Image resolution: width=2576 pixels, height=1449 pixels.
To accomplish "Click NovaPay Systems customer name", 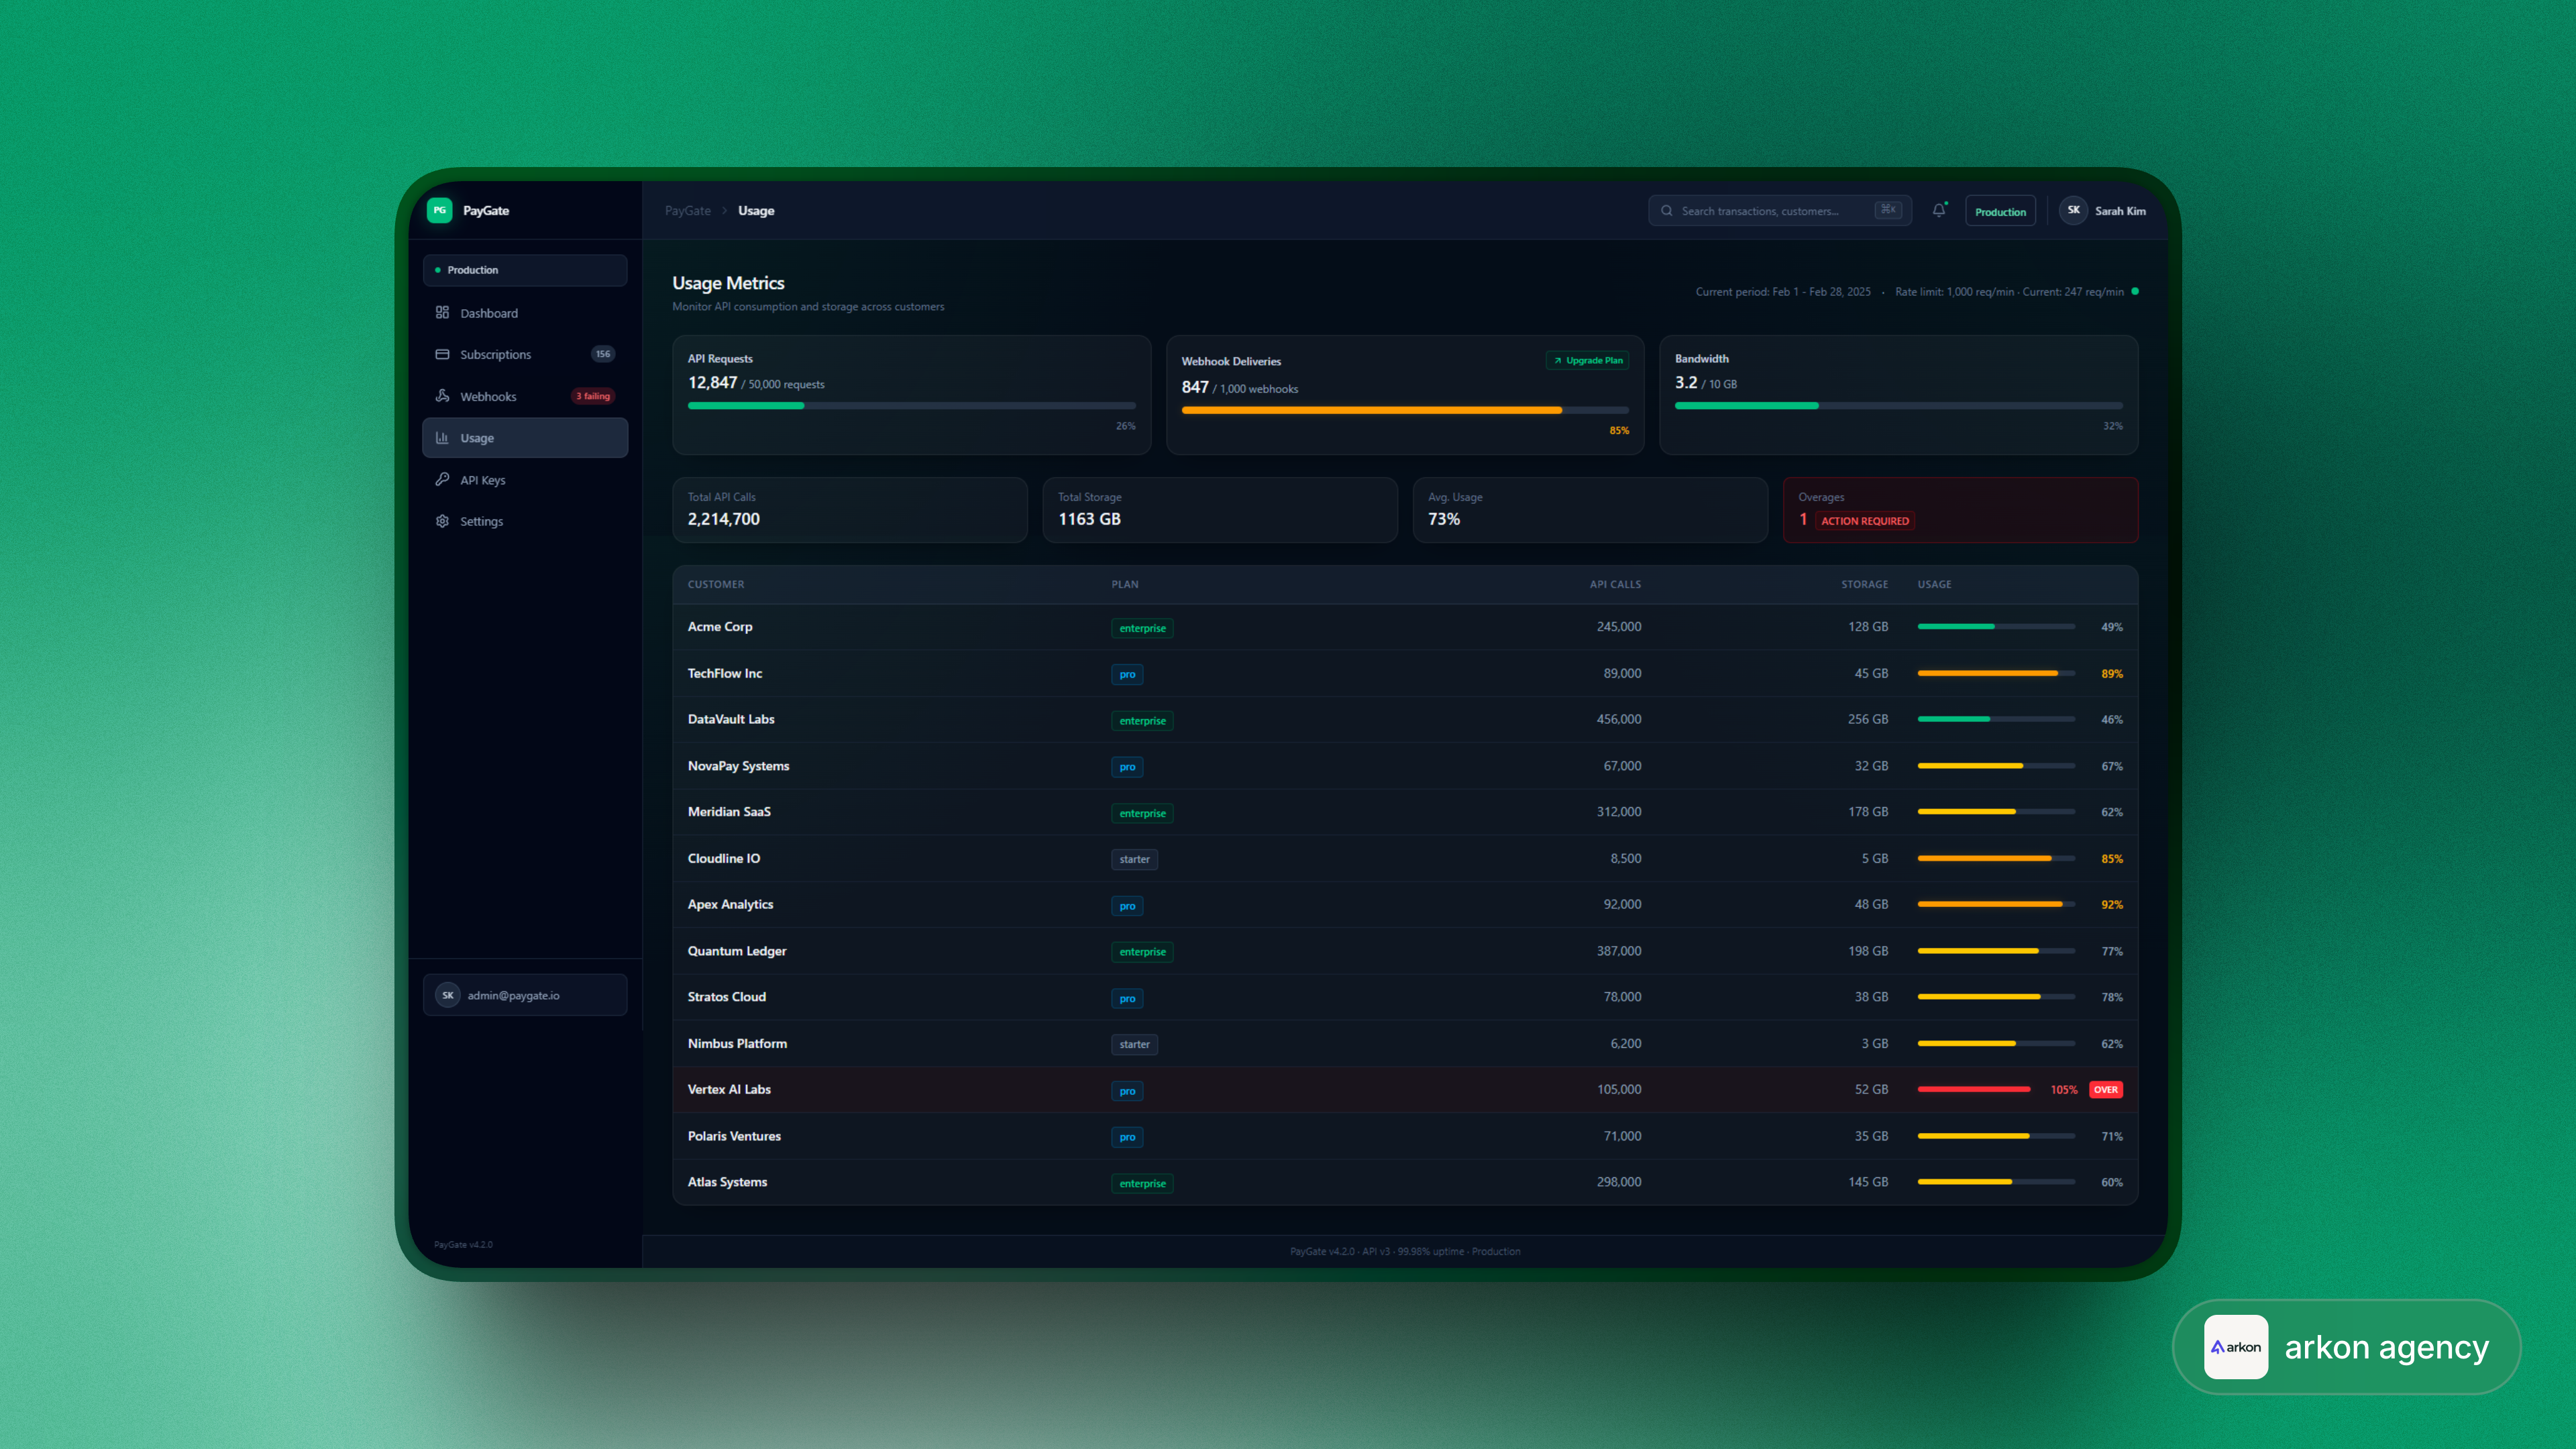I will 739,766.
